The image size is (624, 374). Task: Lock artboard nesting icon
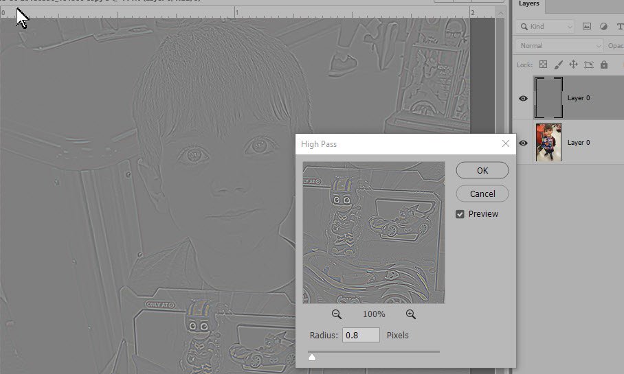(588, 65)
